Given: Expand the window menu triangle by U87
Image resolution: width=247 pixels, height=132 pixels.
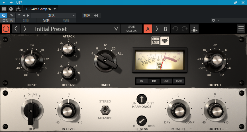Looking at the screenshot, I should pyautogui.click(x=4, y=3).
